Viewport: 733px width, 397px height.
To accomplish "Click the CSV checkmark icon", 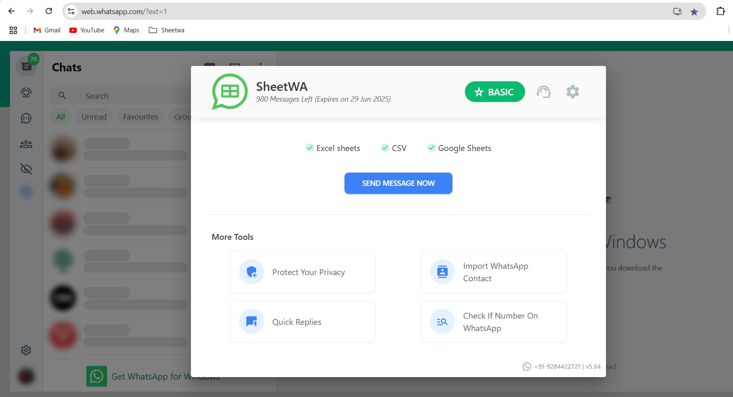I will click(385, 148).
